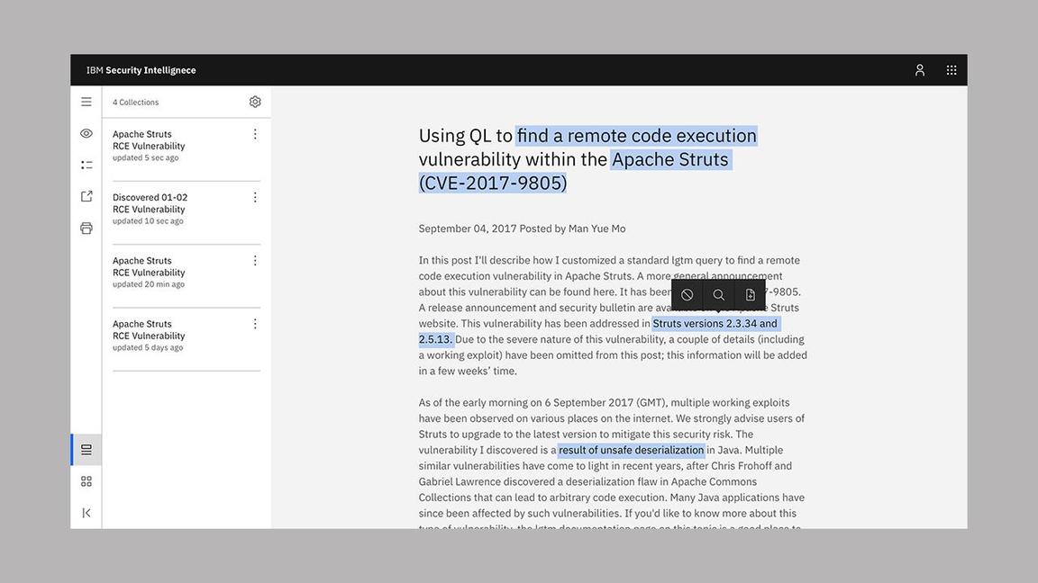Image resolution: width=1038 pixels, height=583 pixels.
Task: Toggle the eye visibility icon in the sidebar
Action: (x=86, y=133)
